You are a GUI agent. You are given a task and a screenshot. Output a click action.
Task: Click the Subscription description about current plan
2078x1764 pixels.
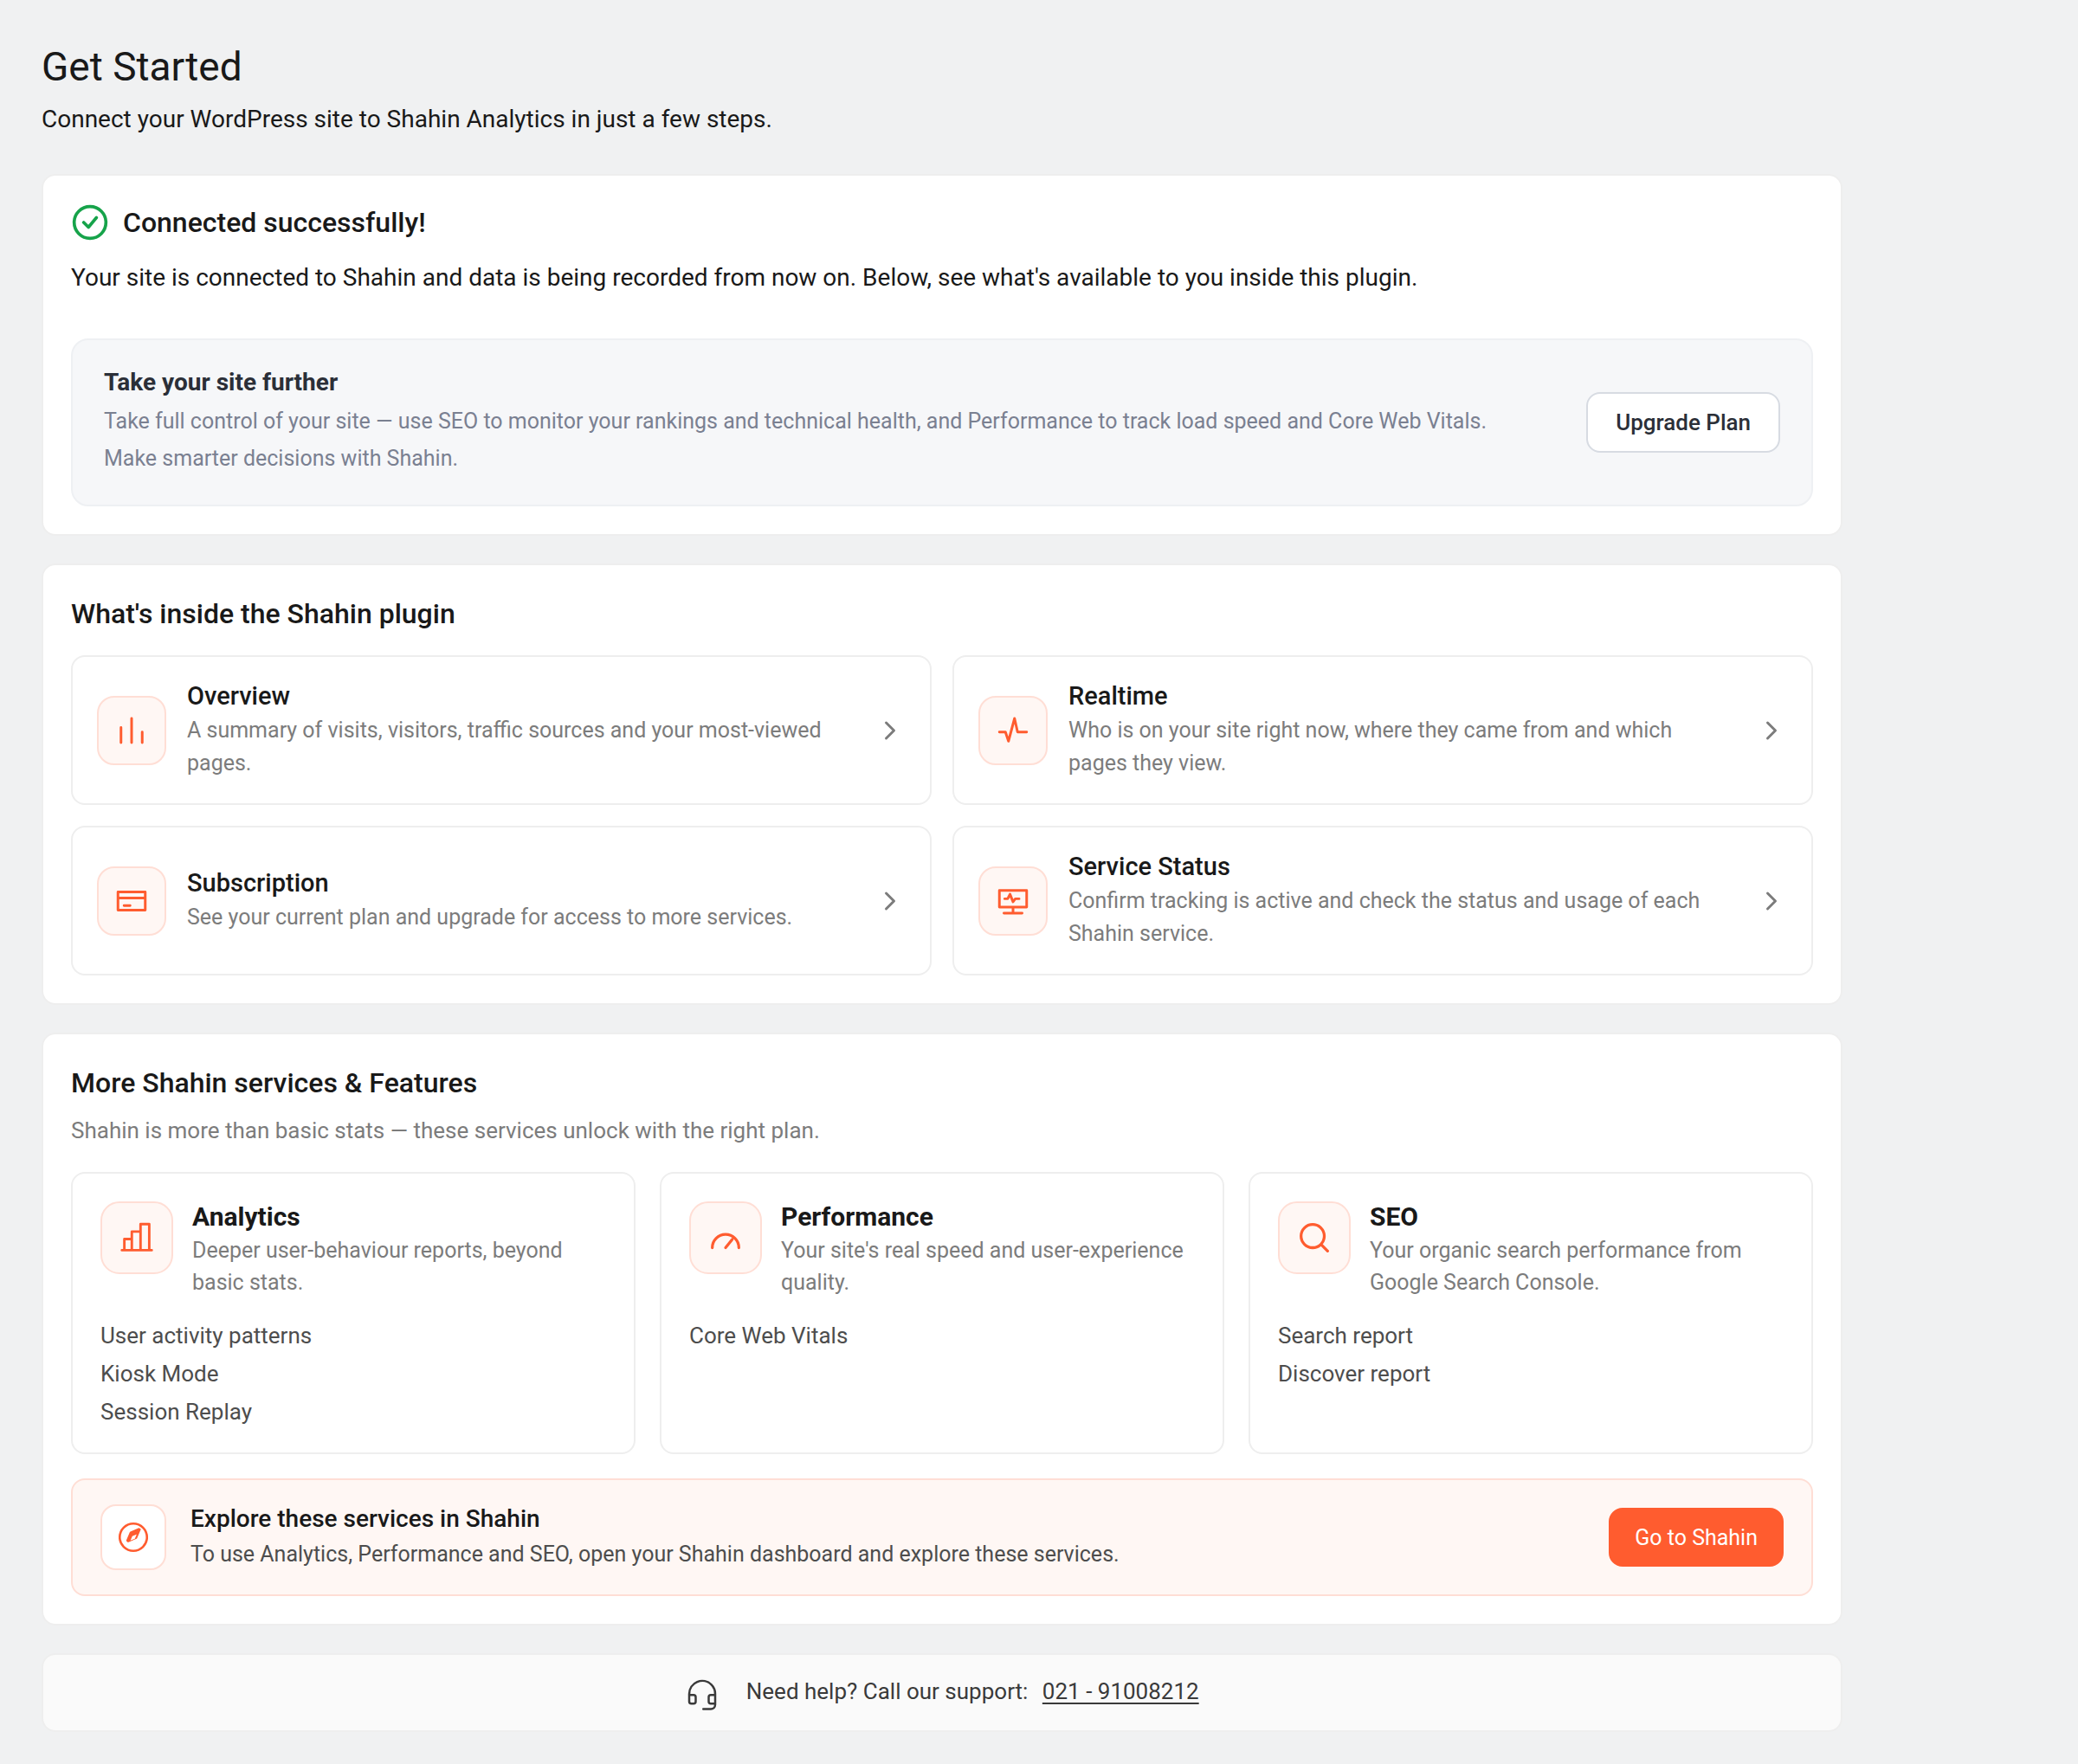[x=489, y=917]
